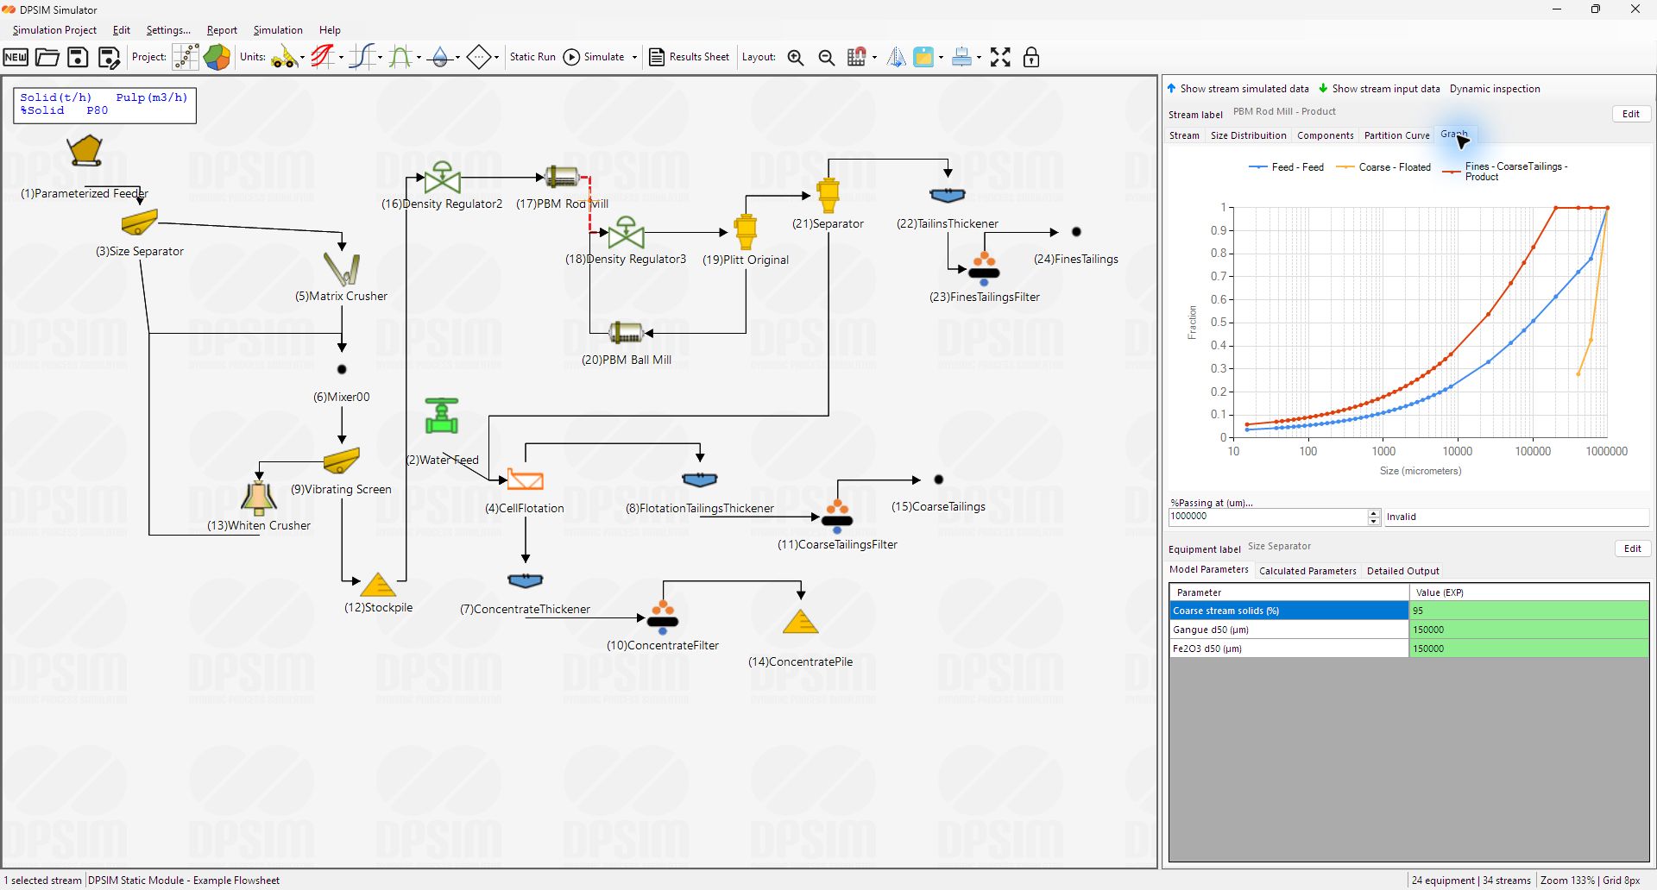The height and width of the screenshot is (890, 1657).
Task: Open the Results Sheet
Action: pos(689,57)
